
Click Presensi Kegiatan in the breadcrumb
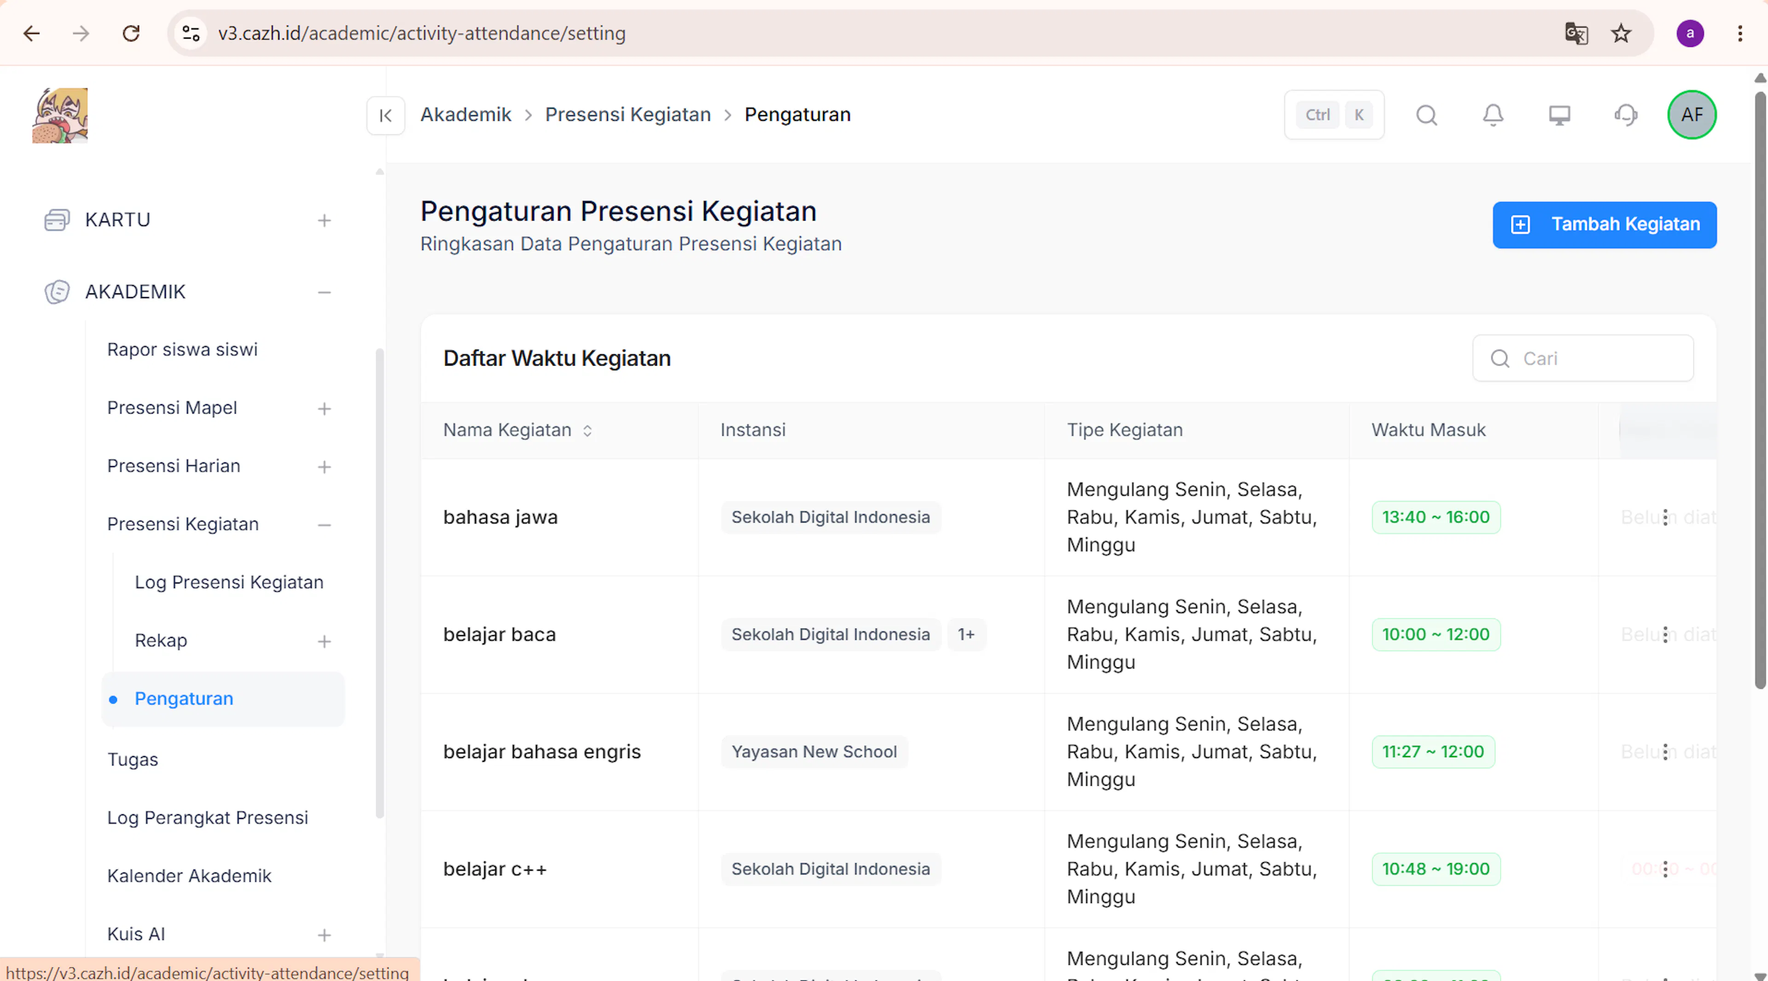click(x=628, y=115)
